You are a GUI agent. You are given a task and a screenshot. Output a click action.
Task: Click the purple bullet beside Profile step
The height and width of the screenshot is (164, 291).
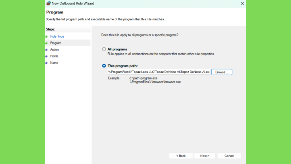pos(46,56)
